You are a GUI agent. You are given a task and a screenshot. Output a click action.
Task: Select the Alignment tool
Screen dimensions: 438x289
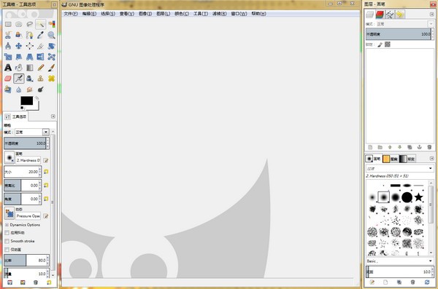[x=30, y=46]
